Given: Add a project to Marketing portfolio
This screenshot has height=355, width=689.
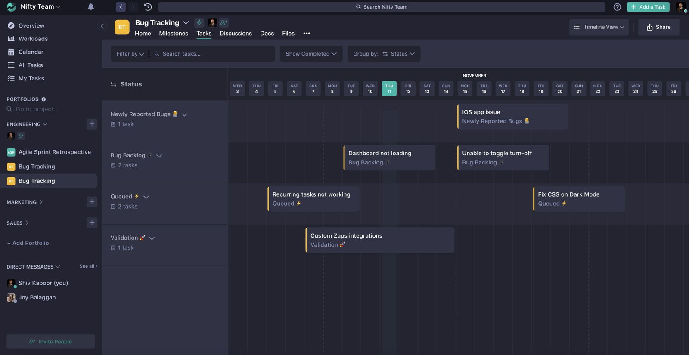Looking at the screenshot, I should pos(92,202).
